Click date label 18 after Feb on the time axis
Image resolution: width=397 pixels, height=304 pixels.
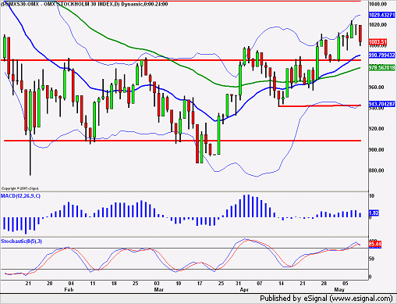click(x=114, y=284)
